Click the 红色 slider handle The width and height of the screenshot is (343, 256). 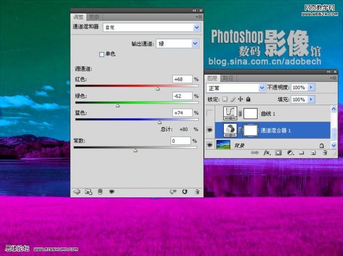point(158,89)
